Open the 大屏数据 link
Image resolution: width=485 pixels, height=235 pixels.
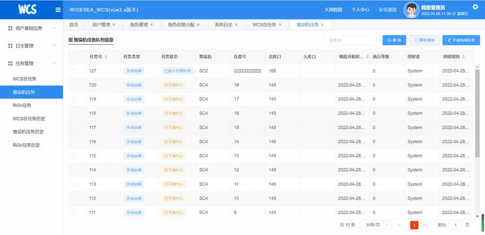coord(333,10)
